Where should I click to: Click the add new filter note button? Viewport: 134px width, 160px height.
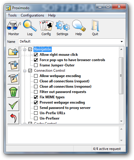(x=13, y=65)
